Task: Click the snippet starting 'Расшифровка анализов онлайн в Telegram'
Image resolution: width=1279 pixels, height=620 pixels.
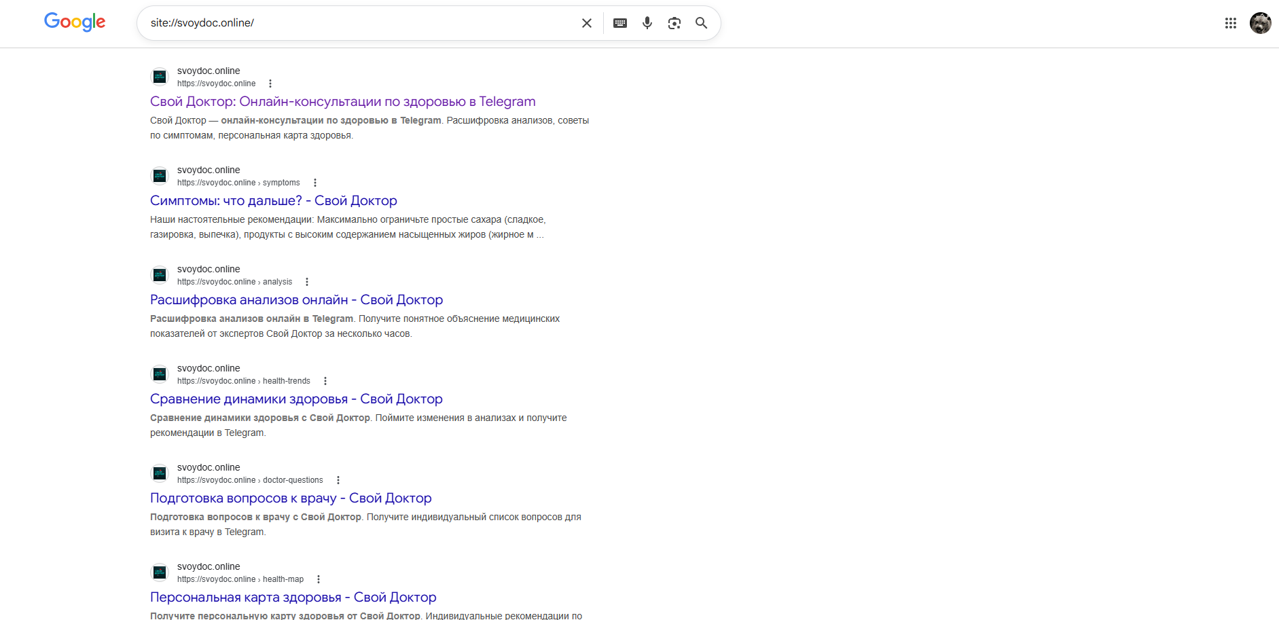Action: coord(355,326)
